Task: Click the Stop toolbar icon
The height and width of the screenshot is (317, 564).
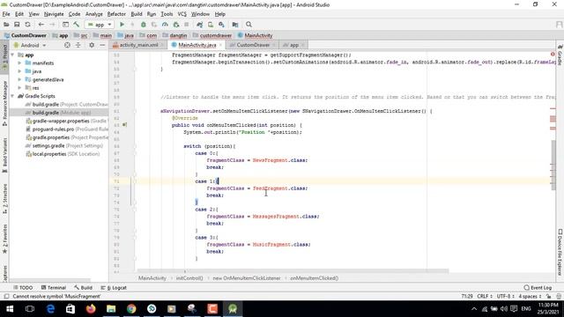Action: coord(186,25)
